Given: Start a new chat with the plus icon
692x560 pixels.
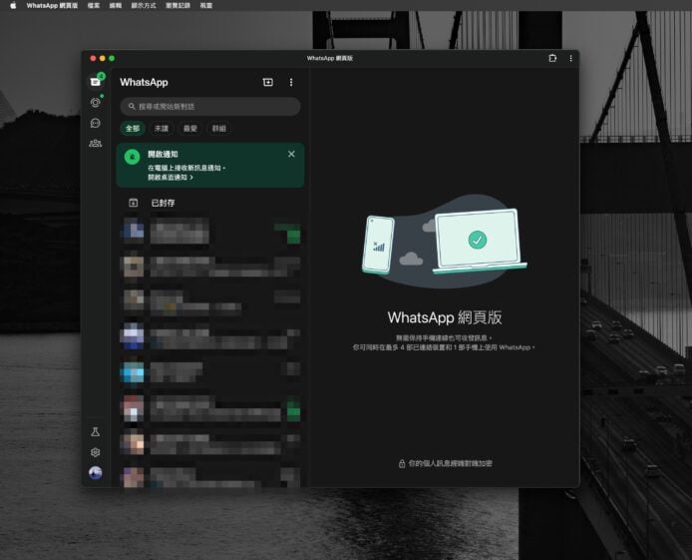Looking at the screenshot, I should coord(267,82).
